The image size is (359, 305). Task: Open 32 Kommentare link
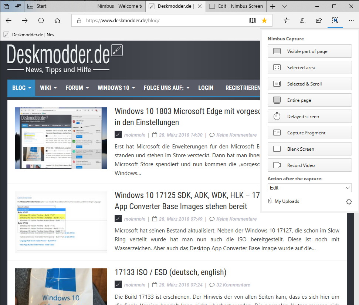[233, 285]
